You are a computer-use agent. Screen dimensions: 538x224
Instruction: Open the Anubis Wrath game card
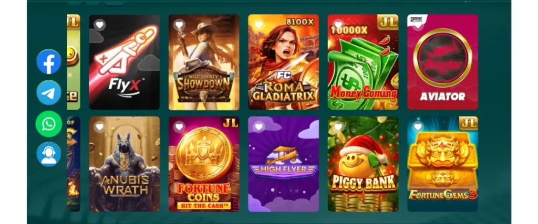click(124, 164)
